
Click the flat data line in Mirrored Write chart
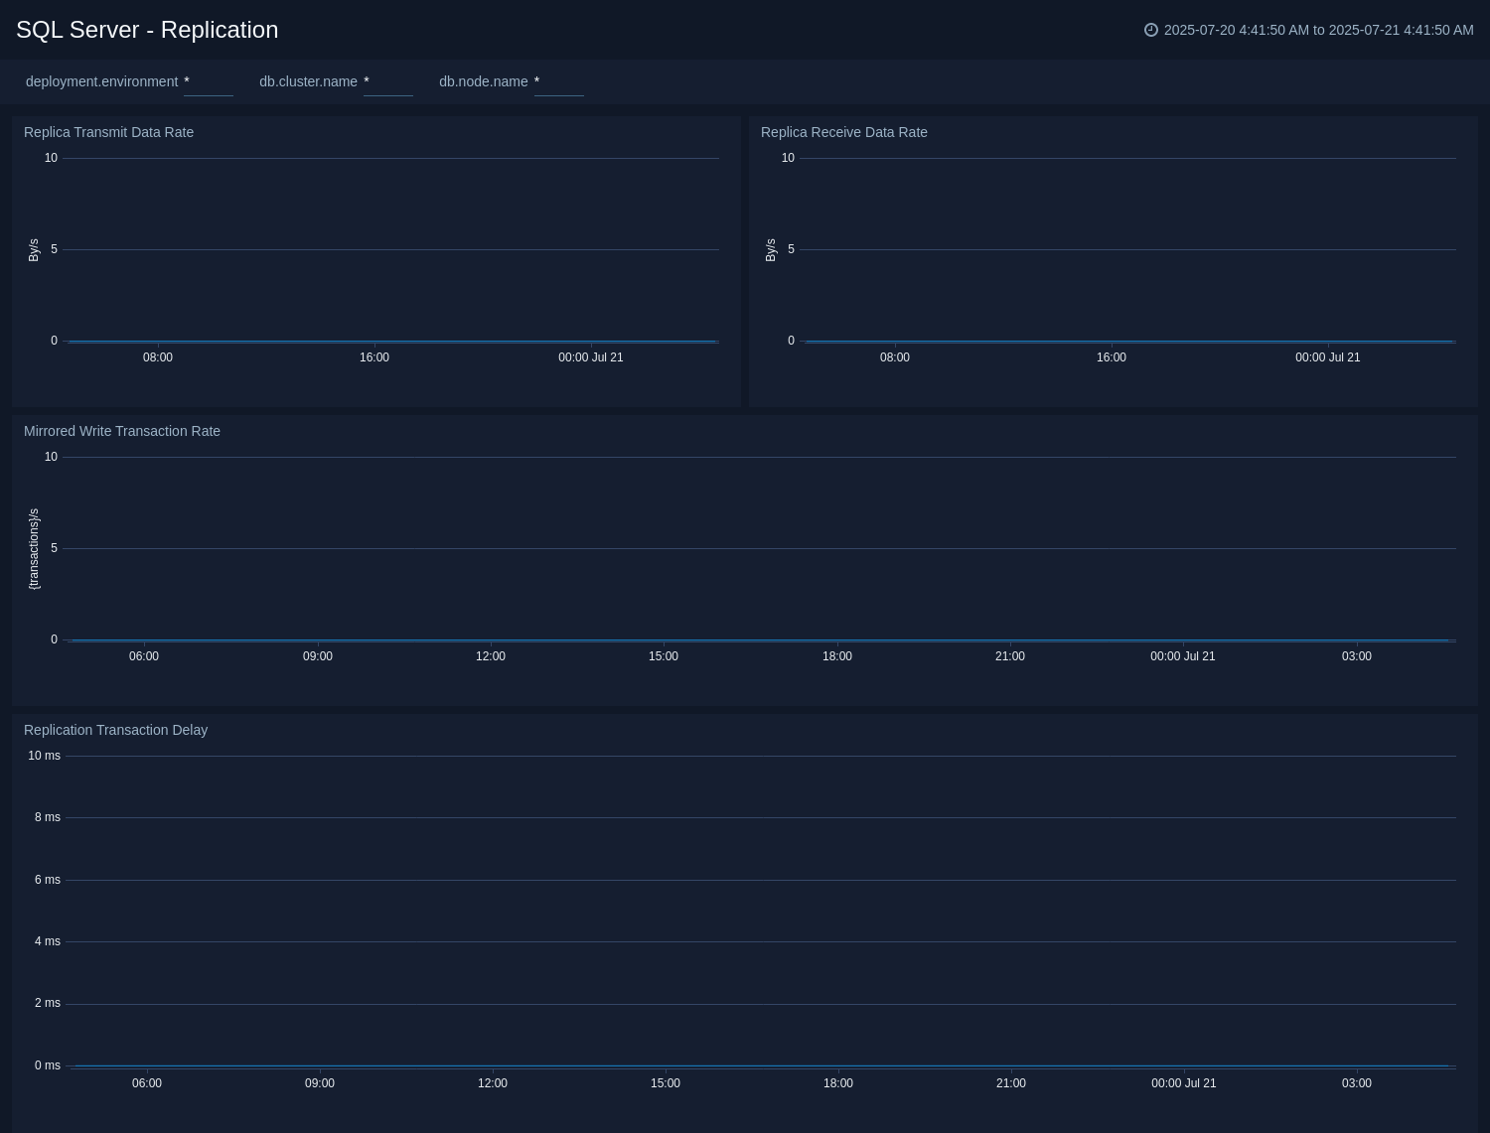(x=761, y=640)
